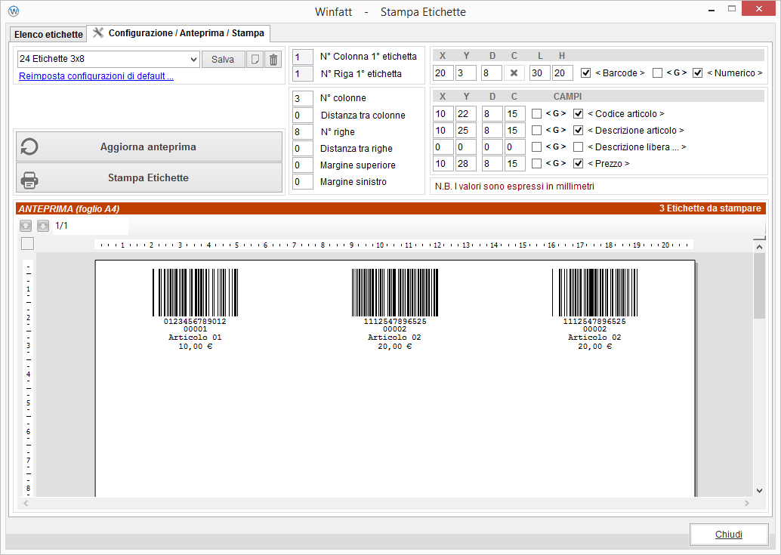This screenshot has height=555, width=781.
Task: Click the Articolo 01 text in preview
Action: [x=195, y=338]
